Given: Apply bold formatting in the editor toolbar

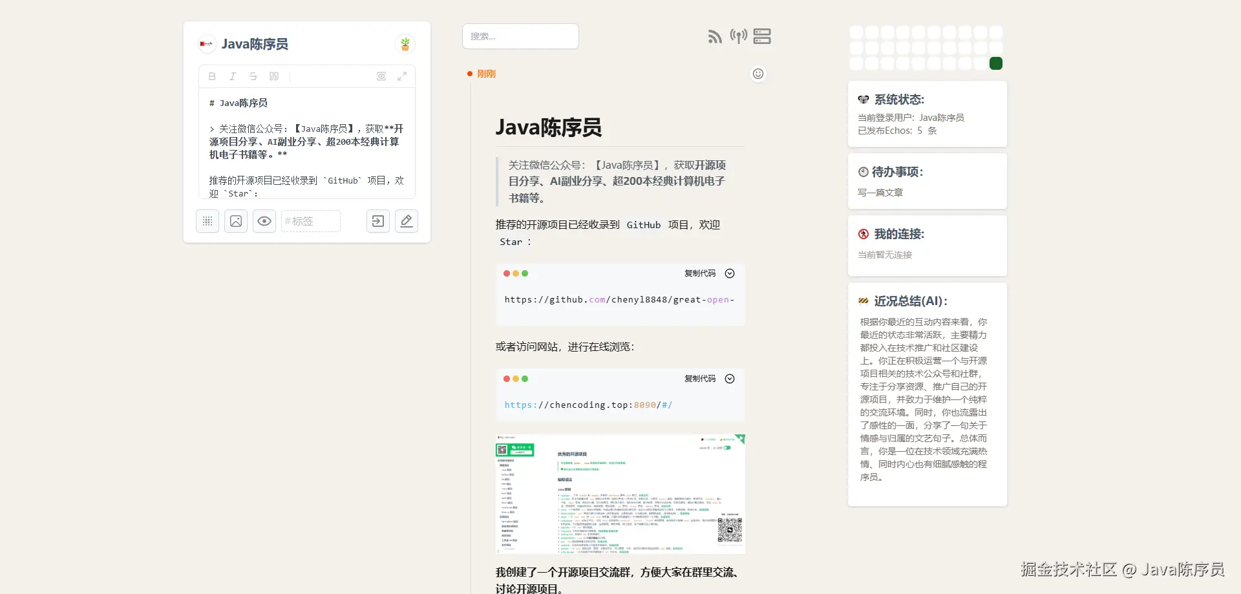Looking at the screenshot, I should pyautogui.click(x=212, y=76).
